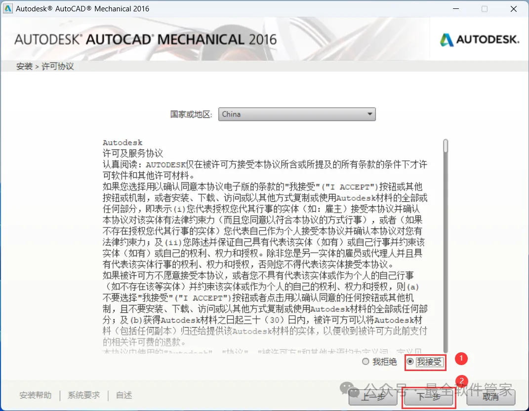
Task: Click the license agreement scrollbar thumb
Action: point(446,146)
